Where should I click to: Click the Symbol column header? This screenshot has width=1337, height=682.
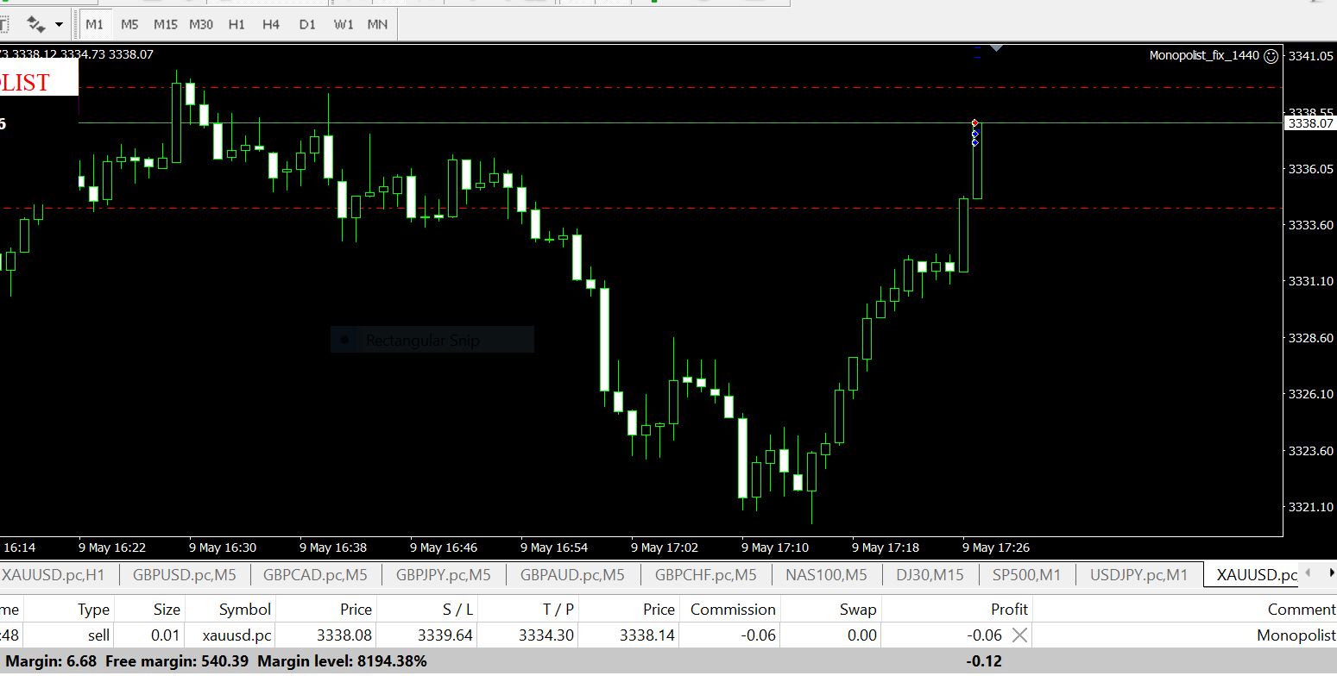pos(245,610)
